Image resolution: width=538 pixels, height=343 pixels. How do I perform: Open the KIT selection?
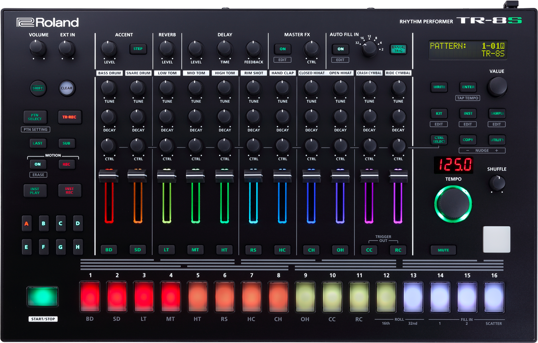pos(439,113)
